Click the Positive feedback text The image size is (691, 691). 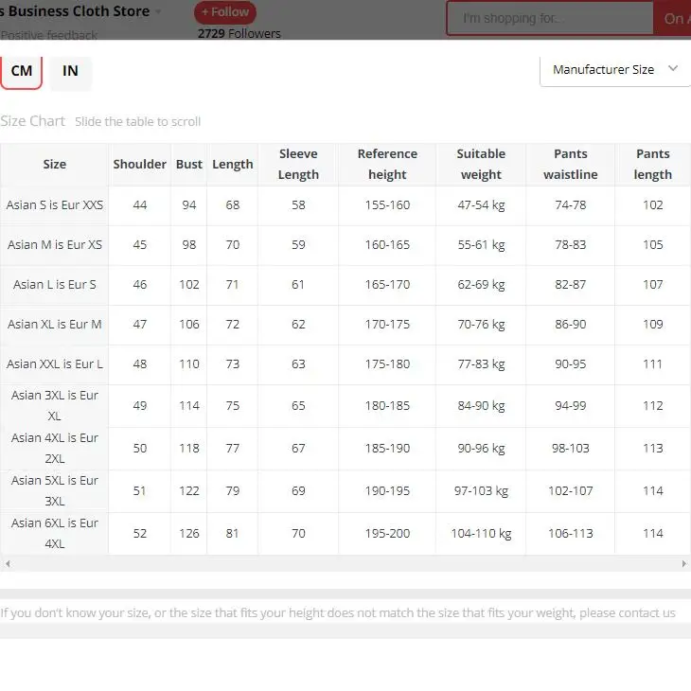[x=48, y=35]
